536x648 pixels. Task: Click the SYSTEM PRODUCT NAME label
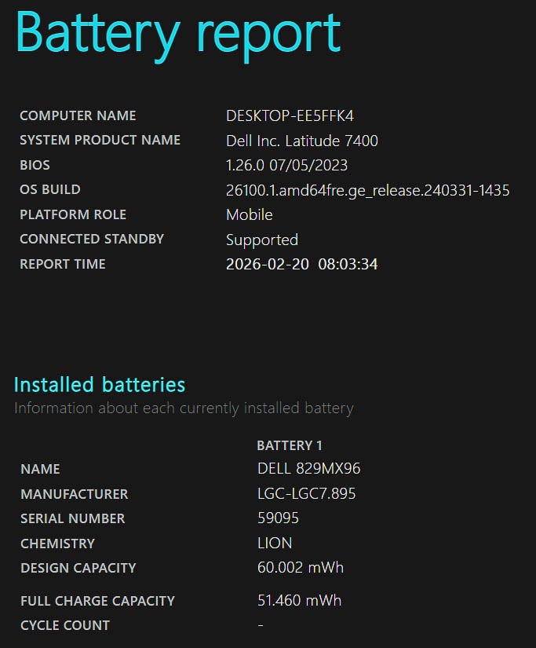tap(100, 140)
